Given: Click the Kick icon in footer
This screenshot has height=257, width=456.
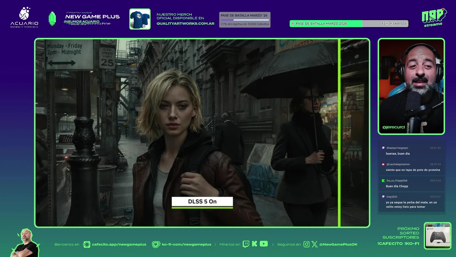Looking at the screenshot, I should (x=254, y=244).
